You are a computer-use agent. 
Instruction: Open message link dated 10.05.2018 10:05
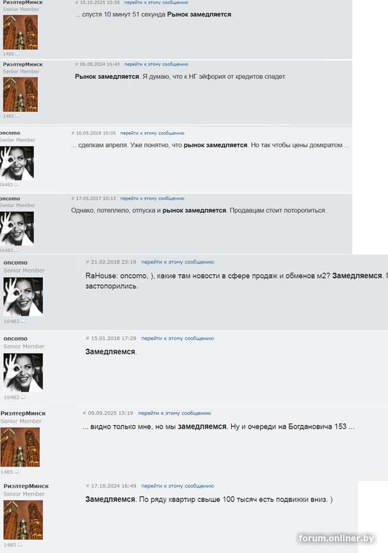click(152, 133)
